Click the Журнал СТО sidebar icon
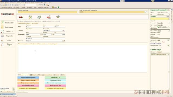 click(x=2, y=31)
